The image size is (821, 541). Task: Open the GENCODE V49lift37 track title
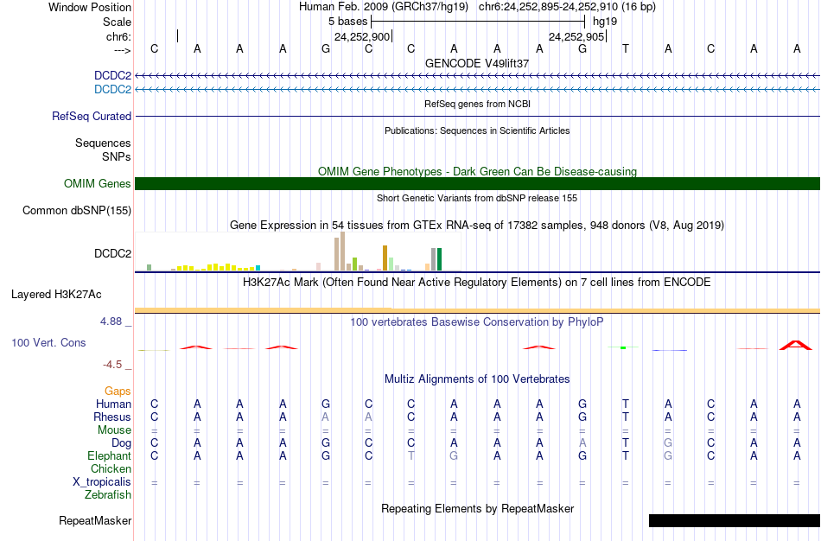477,63
